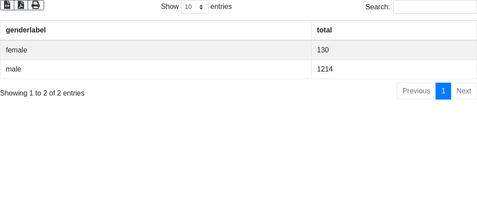Image resolution: width=477 pixels, height=200 pixels.
Task: Select the male cell in table
Action: 156,69
